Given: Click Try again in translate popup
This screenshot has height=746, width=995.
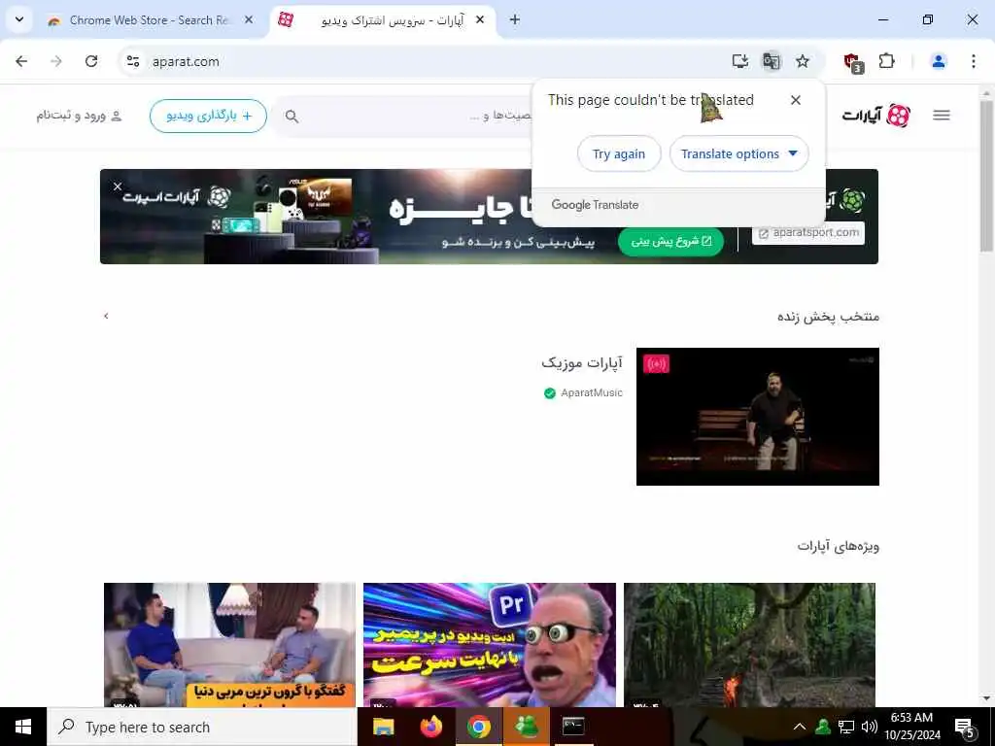Looking at the screenshot, I should coord(619,153).
